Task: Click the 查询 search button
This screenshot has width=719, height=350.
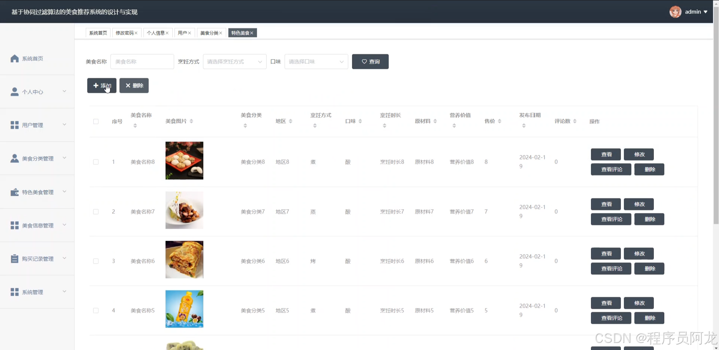Action: [370, 61]
